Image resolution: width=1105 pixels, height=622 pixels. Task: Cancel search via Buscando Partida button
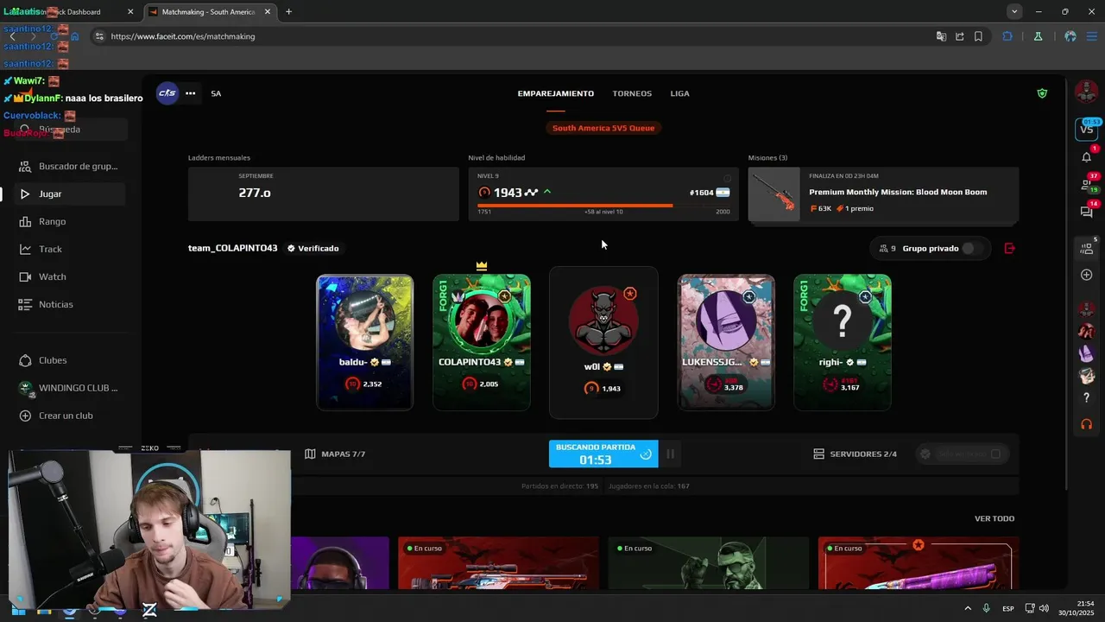tap(603, 454)
